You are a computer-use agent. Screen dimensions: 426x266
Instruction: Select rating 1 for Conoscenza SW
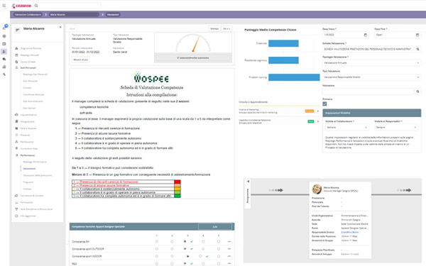pyautogui.click(x=157, y=241)
